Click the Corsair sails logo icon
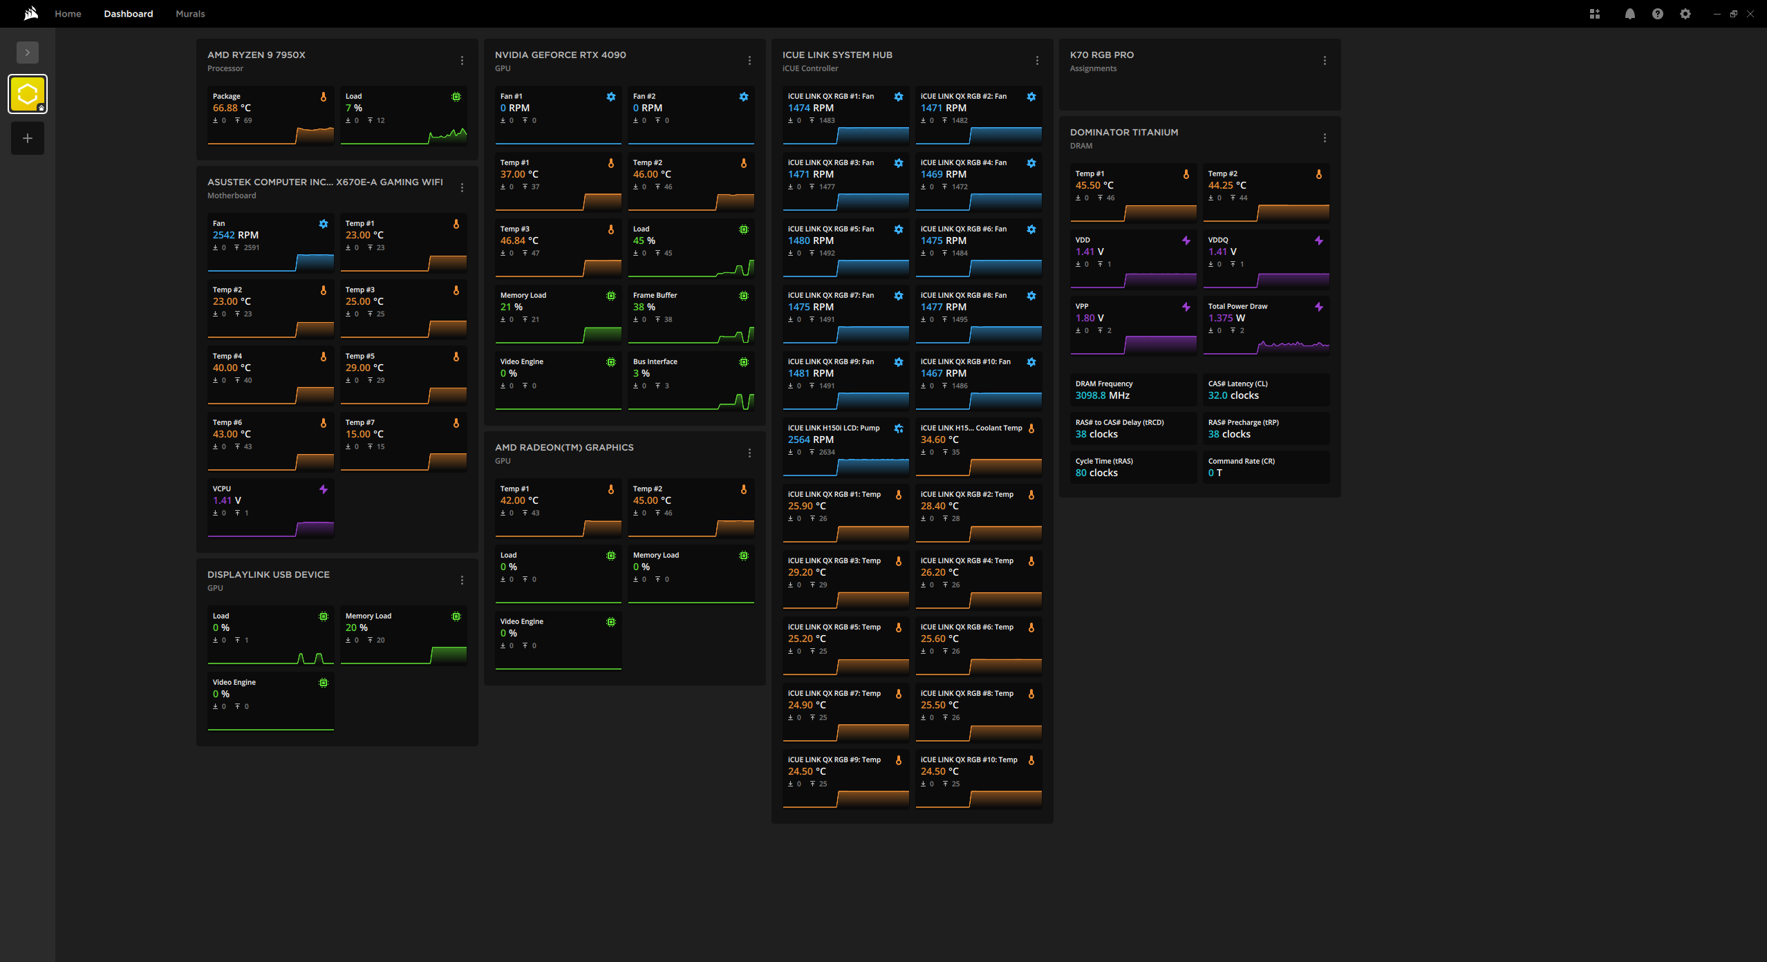Image resolution: width=1767 pixels, height=962 pixels. pyautogui.click(x=30, y=14)
